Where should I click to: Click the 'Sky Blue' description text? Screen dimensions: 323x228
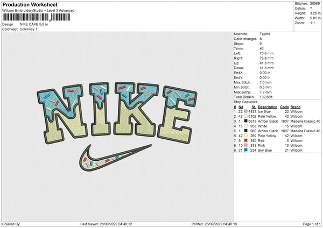(265, 151)
